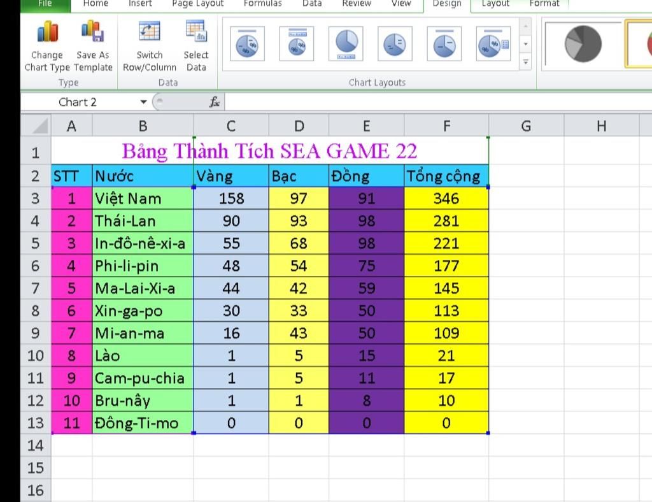Select column A header
Viewport: 652px width, 502px height.
[x=71, y=125]
